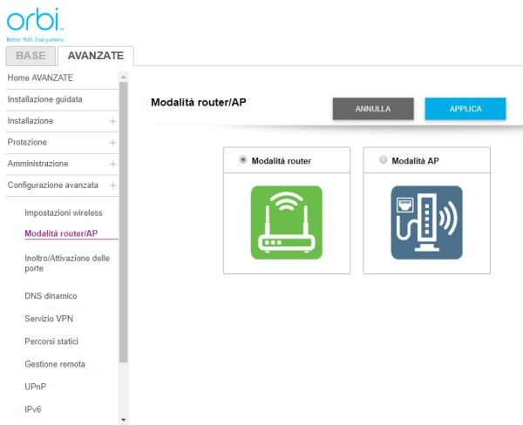
Task: Open Impostazioni wireless link
Action: (x=64, y=212)
